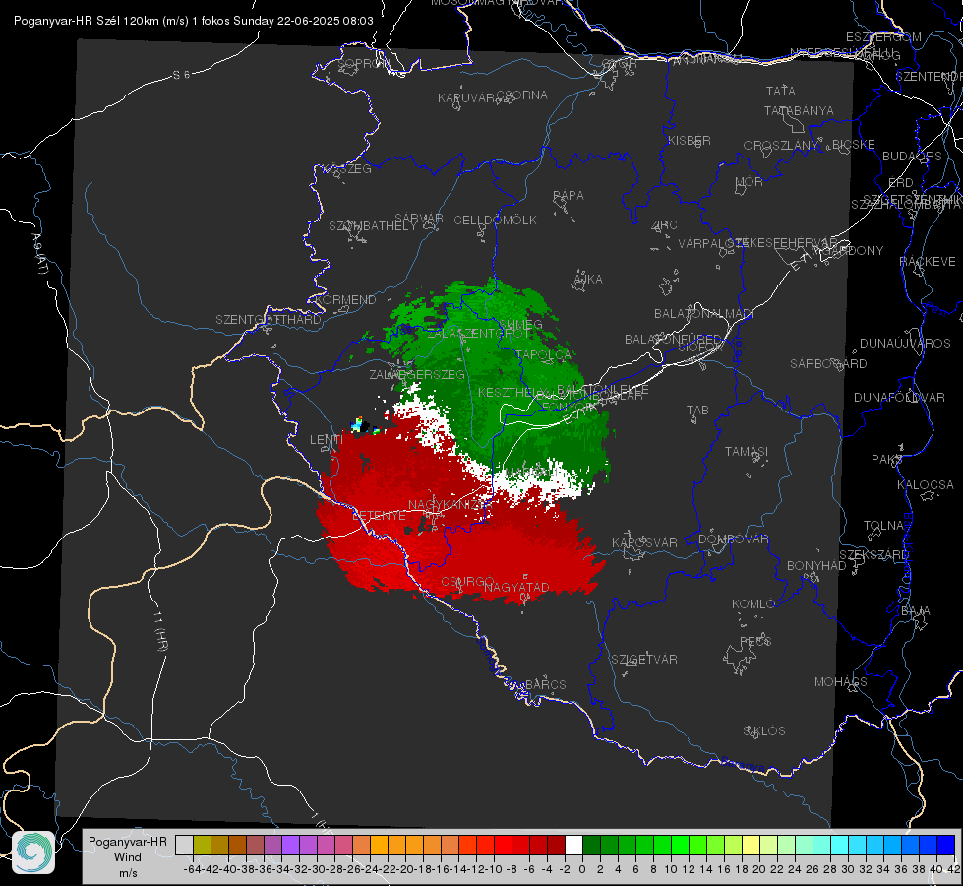Click the TATABÁNYA city label

click(799, 110)
